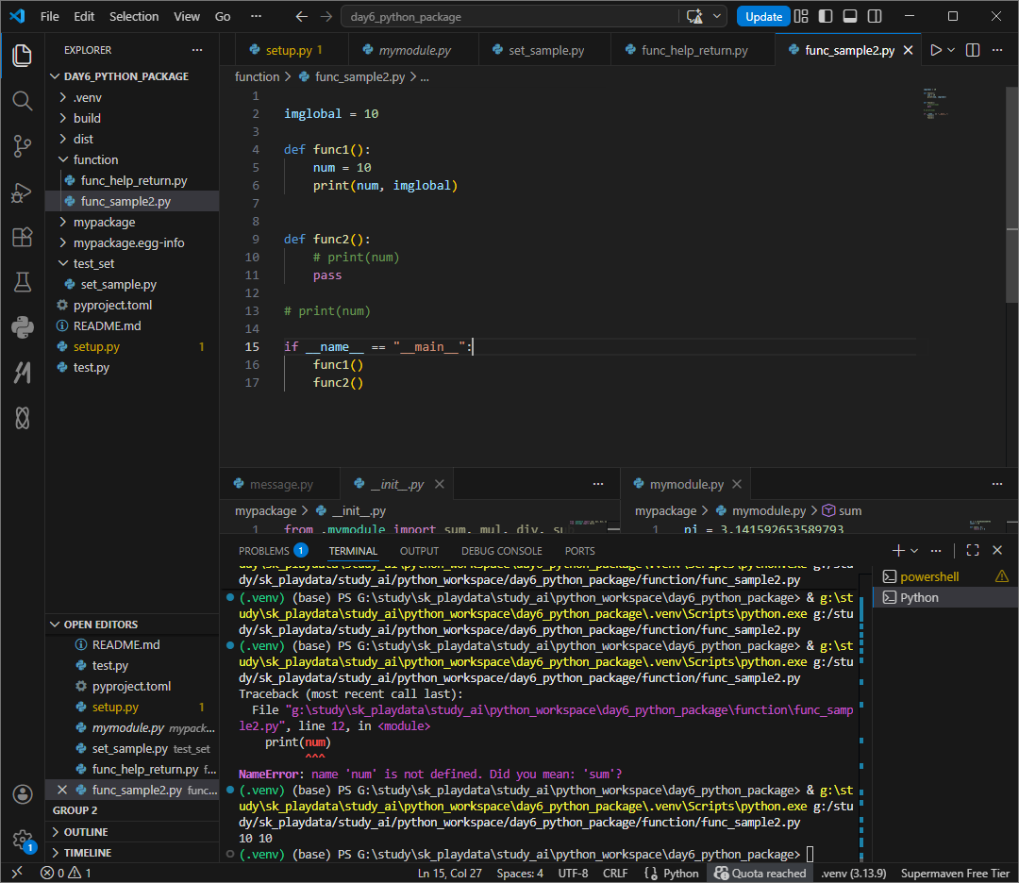Click the .venv (3.13.9) interpreter selector

853,873
